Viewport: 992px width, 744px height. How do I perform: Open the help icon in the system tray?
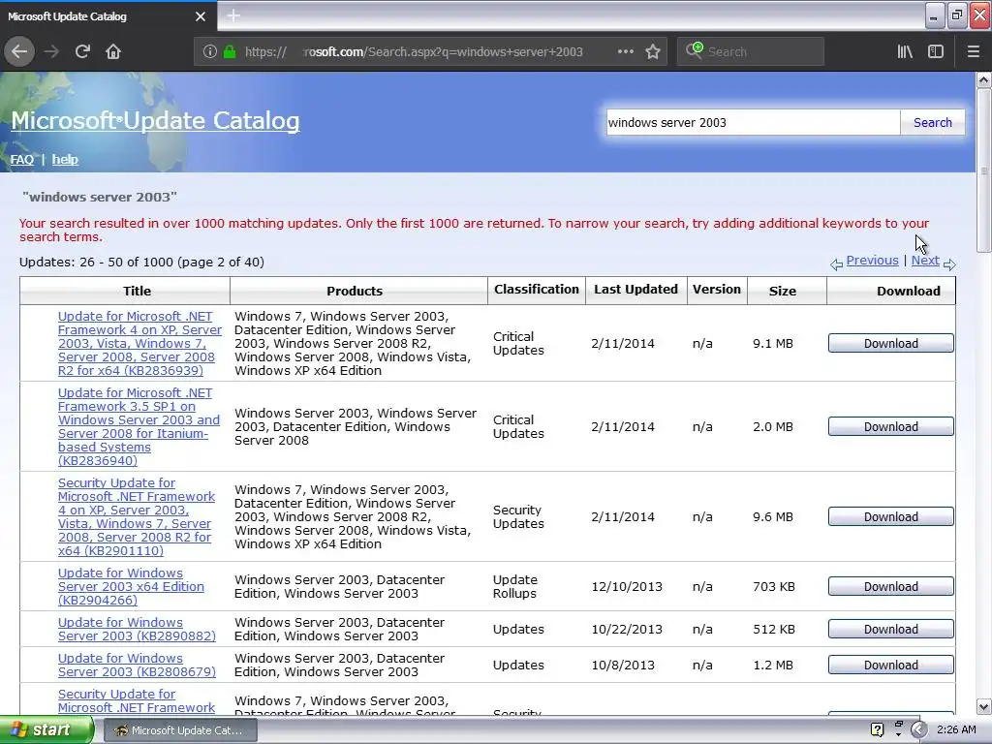click(877, 730)
